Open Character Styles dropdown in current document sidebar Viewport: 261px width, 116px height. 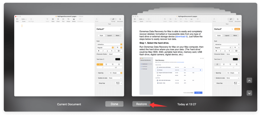(x=115, y=54)
